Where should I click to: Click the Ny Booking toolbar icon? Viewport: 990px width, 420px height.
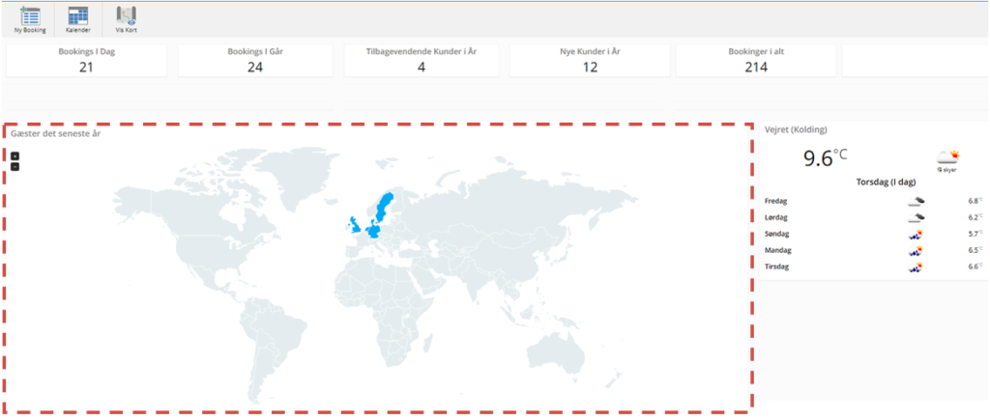(30, 17)
